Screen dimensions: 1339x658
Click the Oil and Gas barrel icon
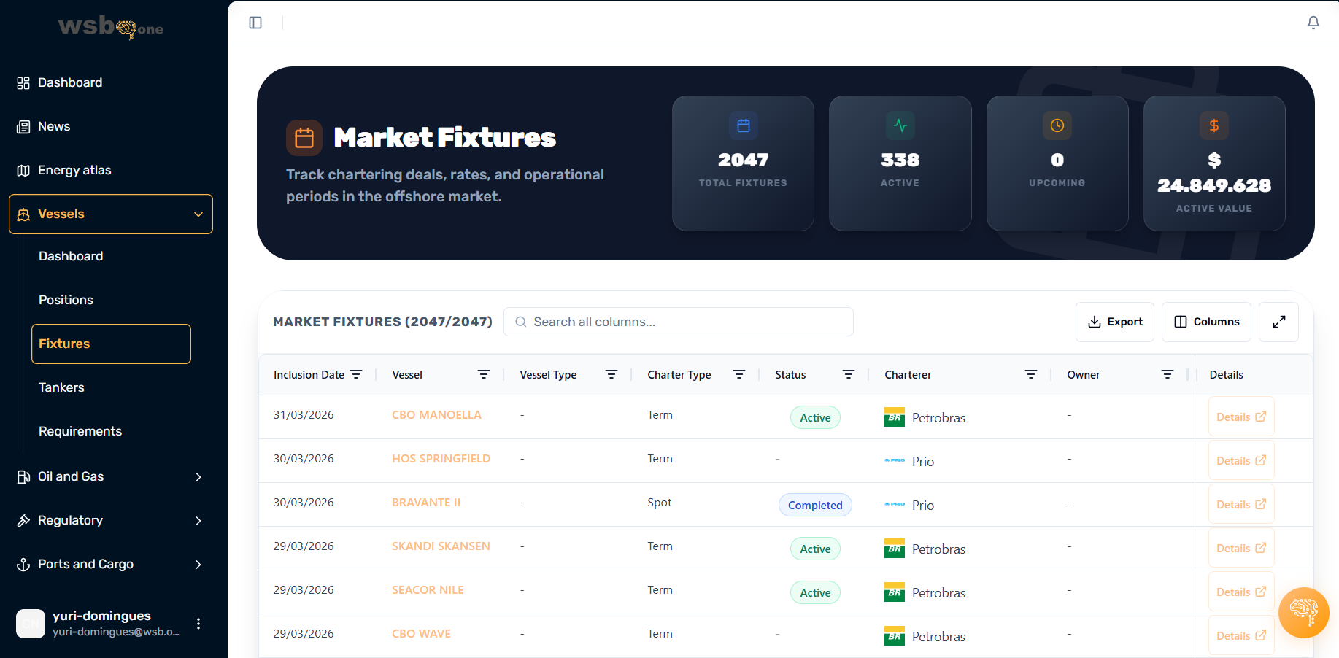[23, 476]
